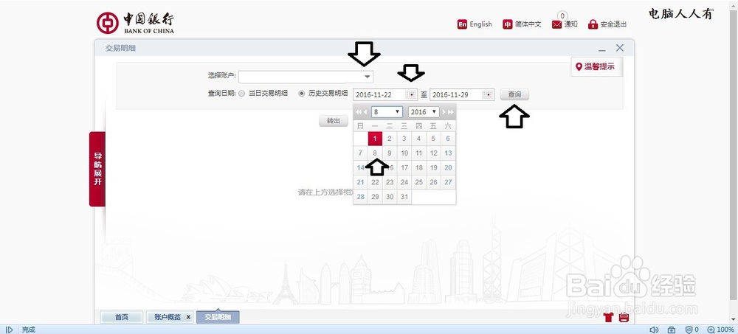Click the 查询 query button
Image resolution: width=738 pixels, height=334 pixels.
coord(514,94)
